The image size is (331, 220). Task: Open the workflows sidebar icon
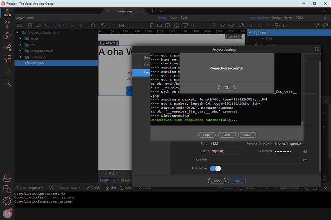[7, 36]
